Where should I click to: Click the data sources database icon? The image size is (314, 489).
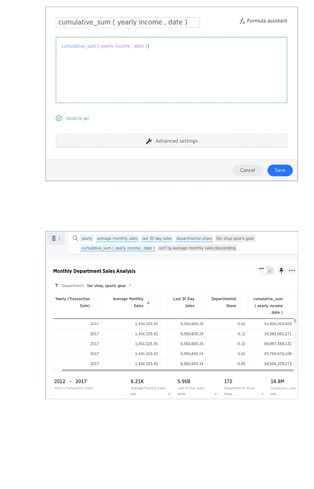54,238
